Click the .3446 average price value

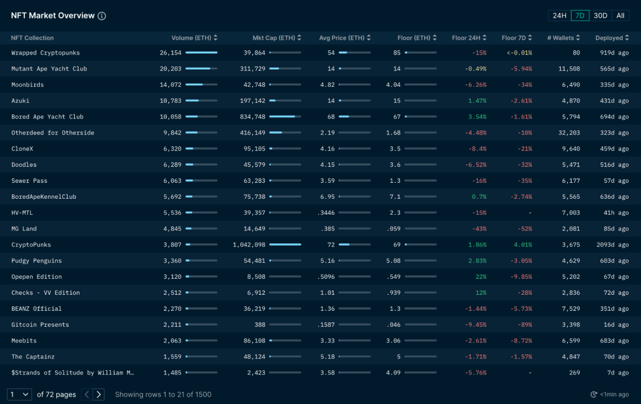pyautogui.click(x=325, y=212)
